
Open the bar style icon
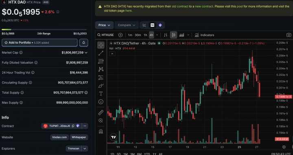tap(165, 35)
